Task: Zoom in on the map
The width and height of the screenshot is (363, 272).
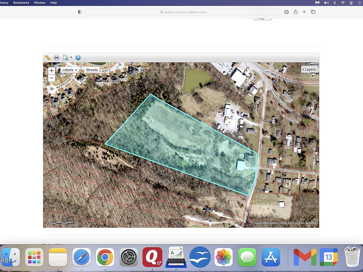Action: point(52,71)
